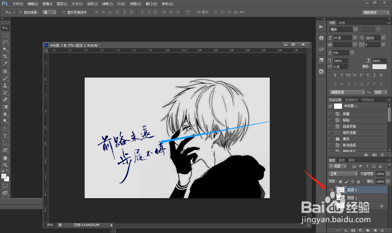The height and width of the screenshot is (233, 392).
Task: Click the Quick Mask mode icon
Action: 5,186
